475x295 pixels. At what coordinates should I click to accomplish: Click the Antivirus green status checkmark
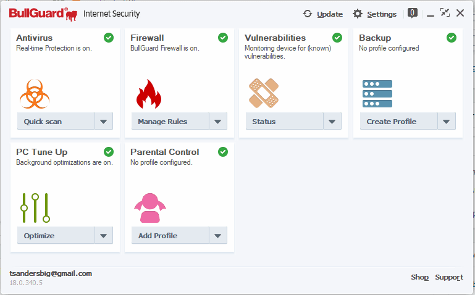109,38
